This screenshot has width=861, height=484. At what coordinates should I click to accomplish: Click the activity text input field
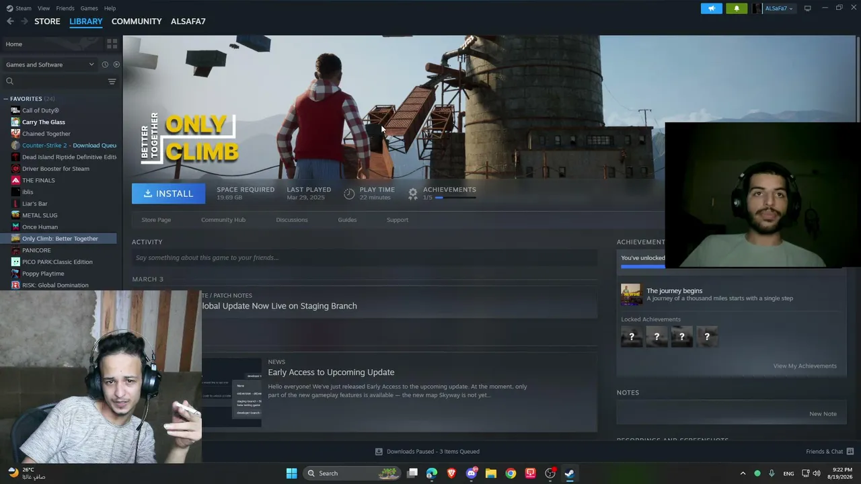[365, 257]
